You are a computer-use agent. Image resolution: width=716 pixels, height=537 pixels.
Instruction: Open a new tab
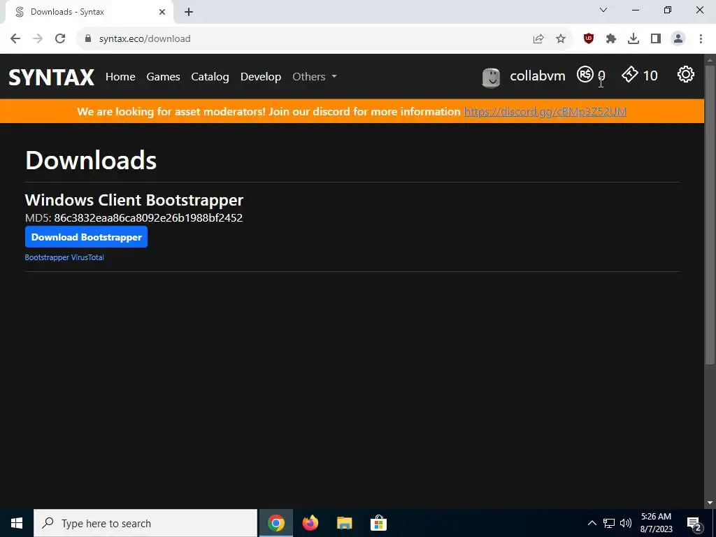pyautogui.click(x=189, y=12)
